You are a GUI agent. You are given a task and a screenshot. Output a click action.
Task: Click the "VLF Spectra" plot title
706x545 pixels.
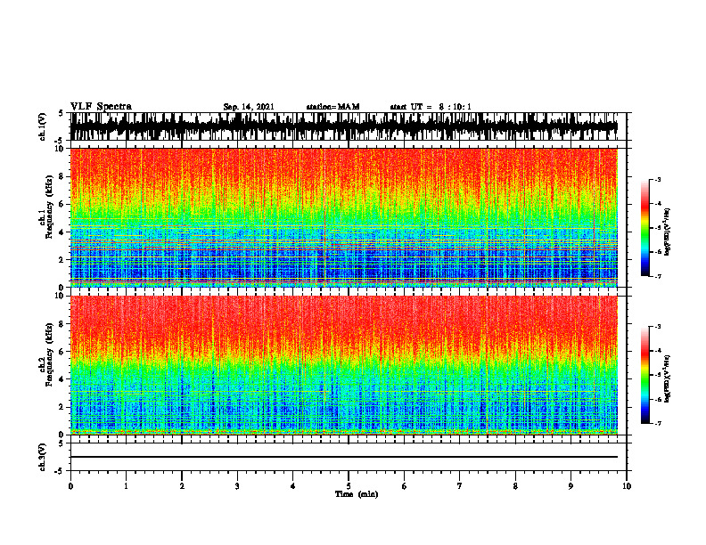(101, 107)
